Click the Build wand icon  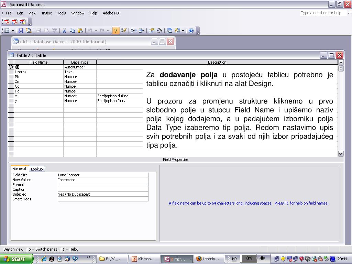(159, 31)
